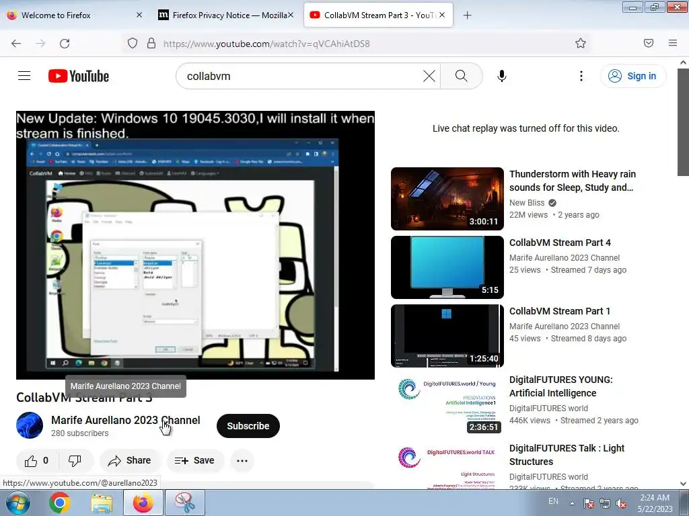Select Firefox in the taskbar
Viewport: 689px width, 516px height.
tap(143, 503)
